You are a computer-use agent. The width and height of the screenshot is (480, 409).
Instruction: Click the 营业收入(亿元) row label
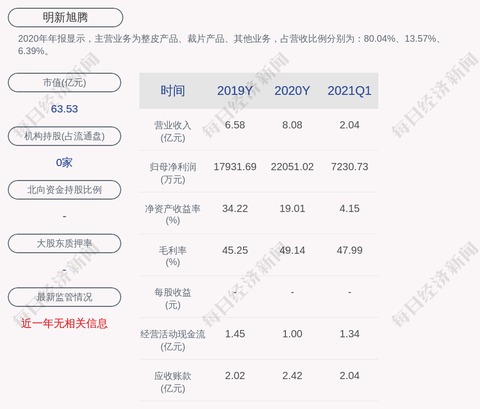(172, 131)
